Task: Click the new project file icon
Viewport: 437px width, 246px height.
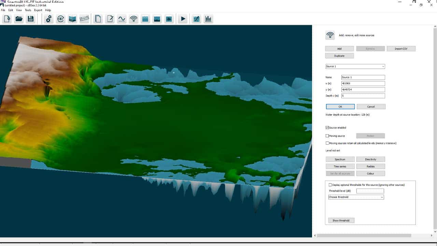Action: coord(7,19)
